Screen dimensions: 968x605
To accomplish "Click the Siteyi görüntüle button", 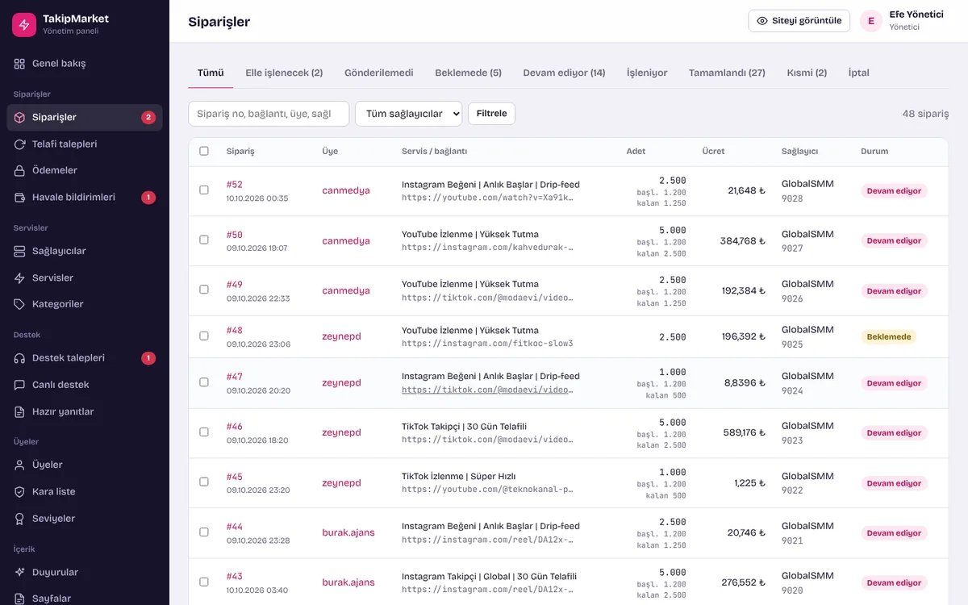I will click(799, 21).
